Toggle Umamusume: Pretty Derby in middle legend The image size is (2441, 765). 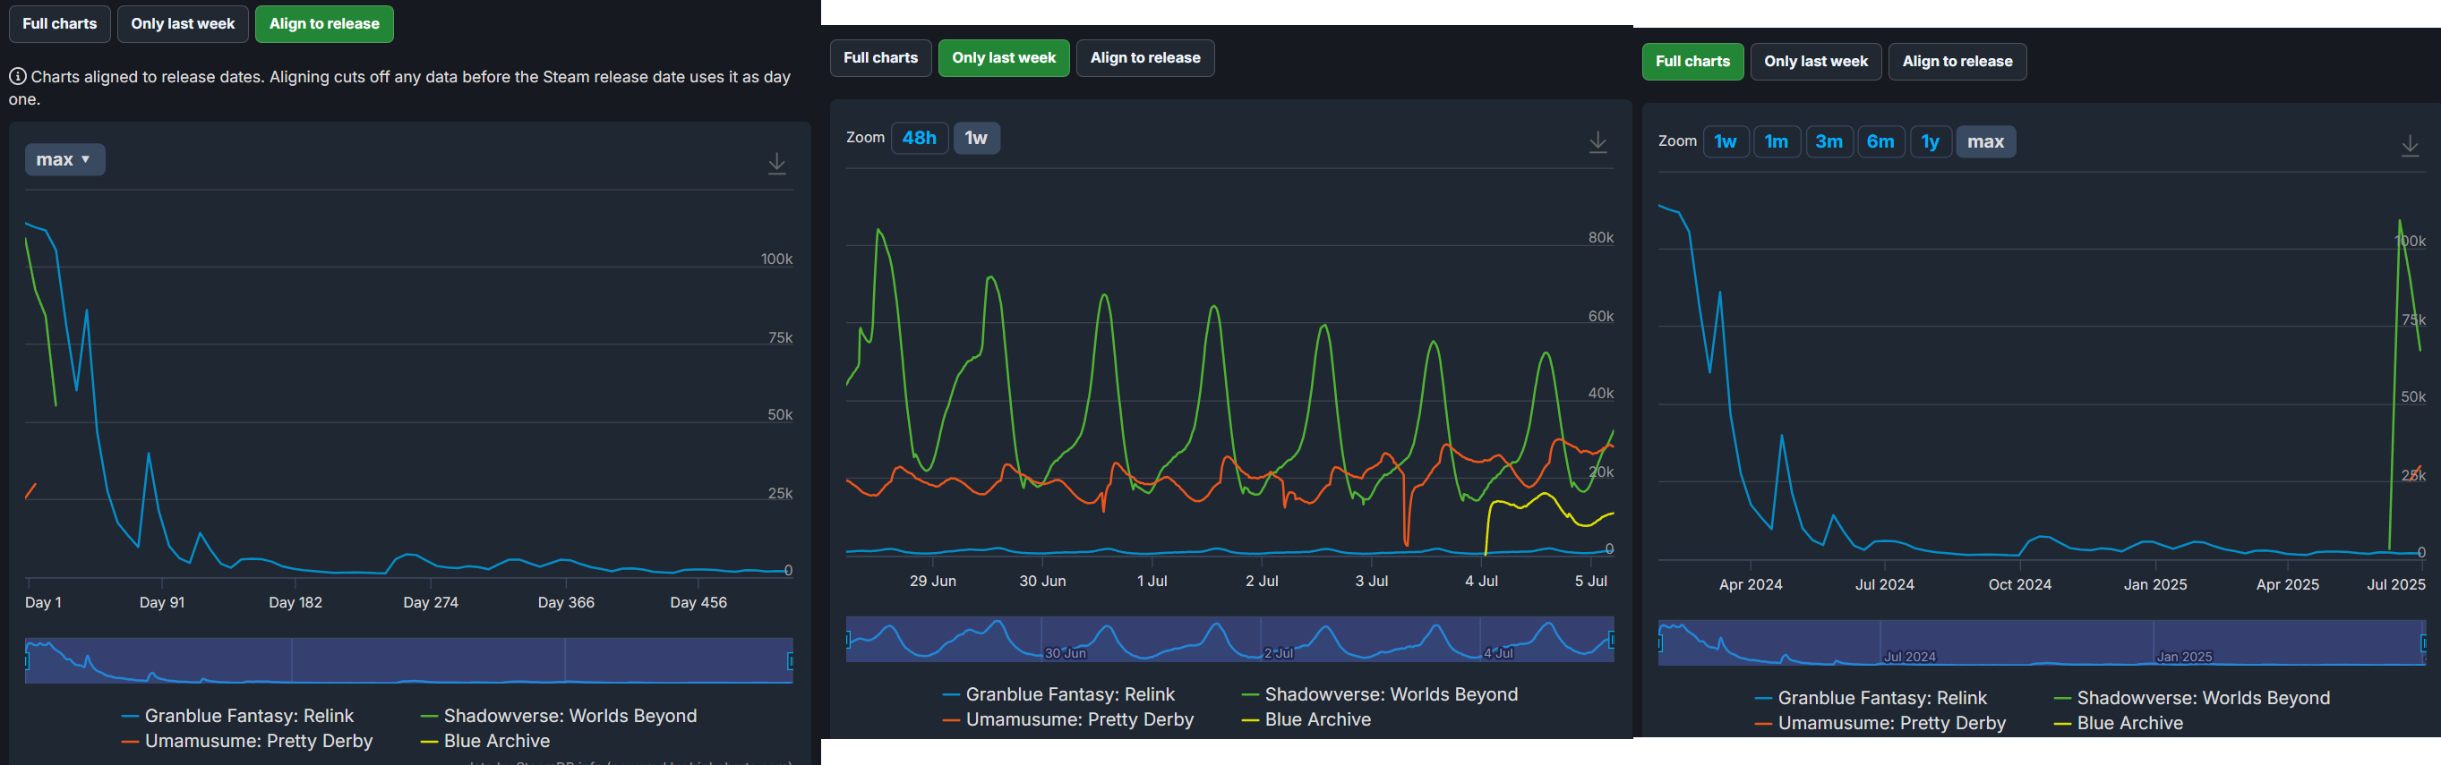[x=1068, y=719]
